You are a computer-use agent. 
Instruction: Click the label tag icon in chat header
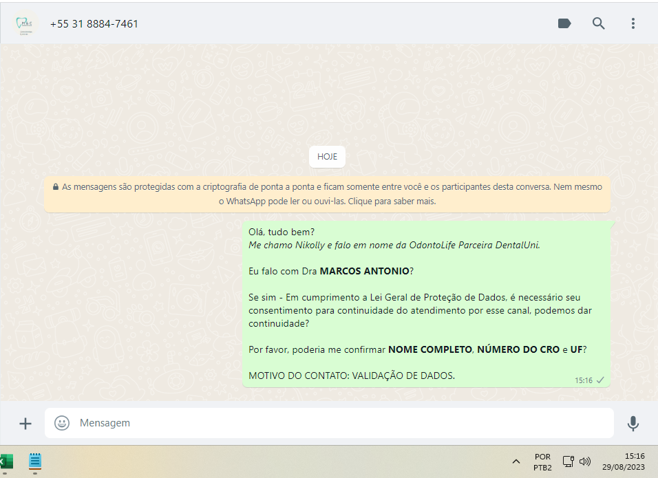click(564, 23)
